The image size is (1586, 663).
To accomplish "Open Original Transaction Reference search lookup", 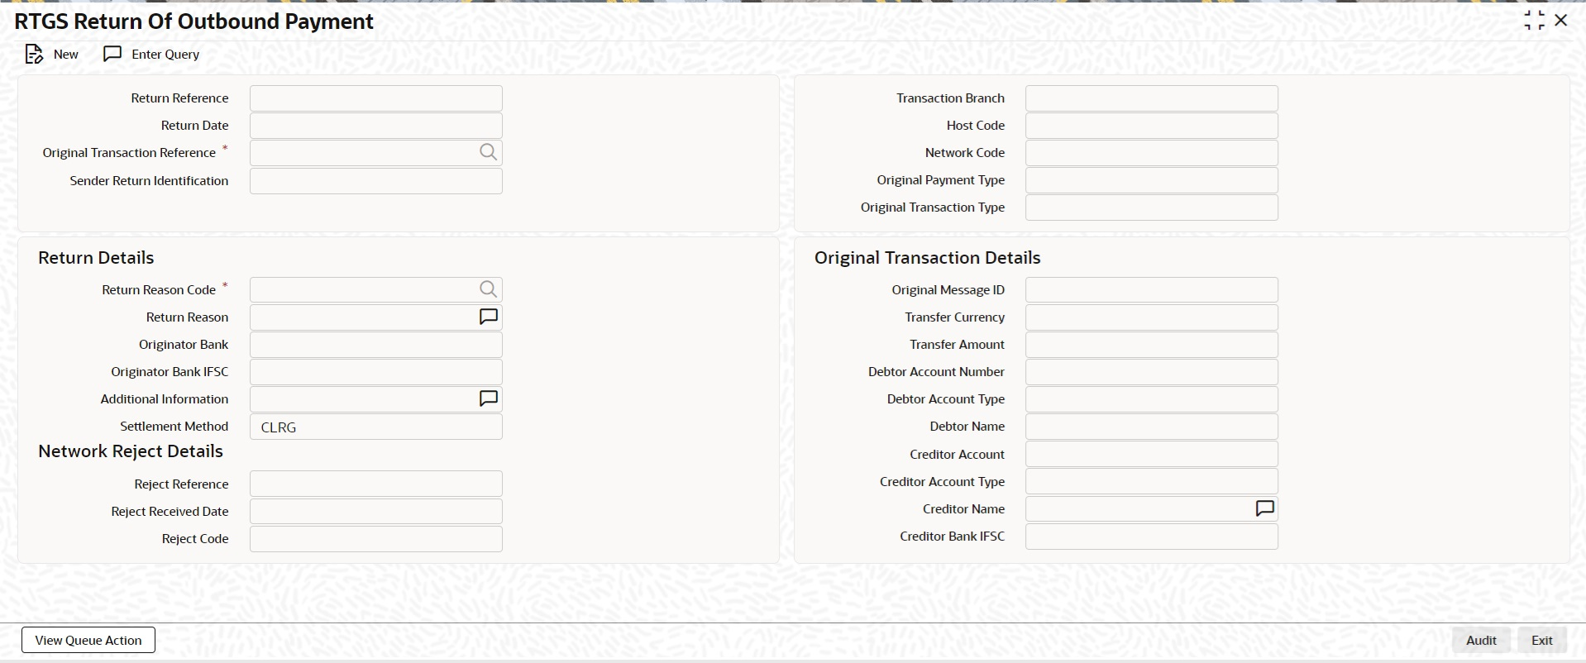I will click(x=489, y=152).
